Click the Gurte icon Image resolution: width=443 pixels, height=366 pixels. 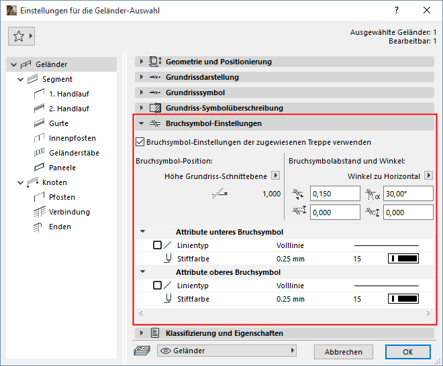click(x=40, y=123)
